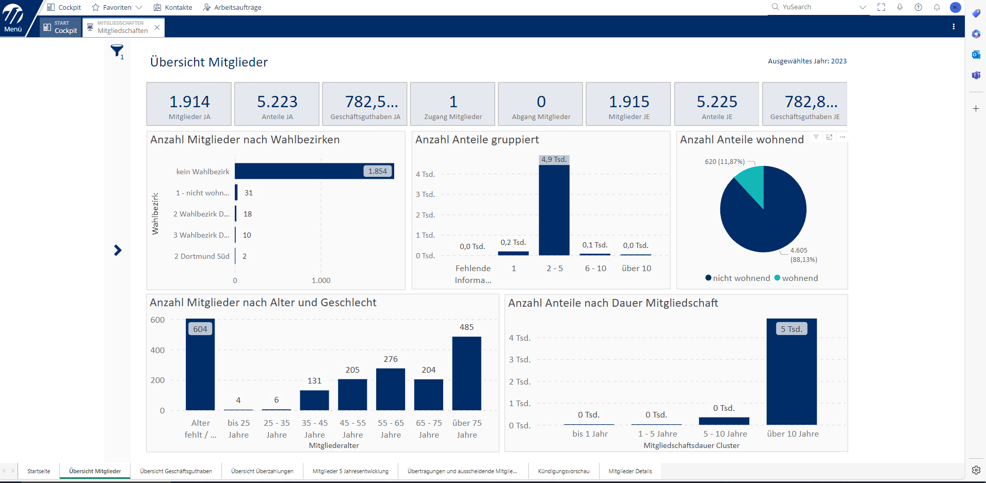Open settings gear at bottom right
Image resolution: width=986 pixels, height=483 pixels.
point(976,470)
